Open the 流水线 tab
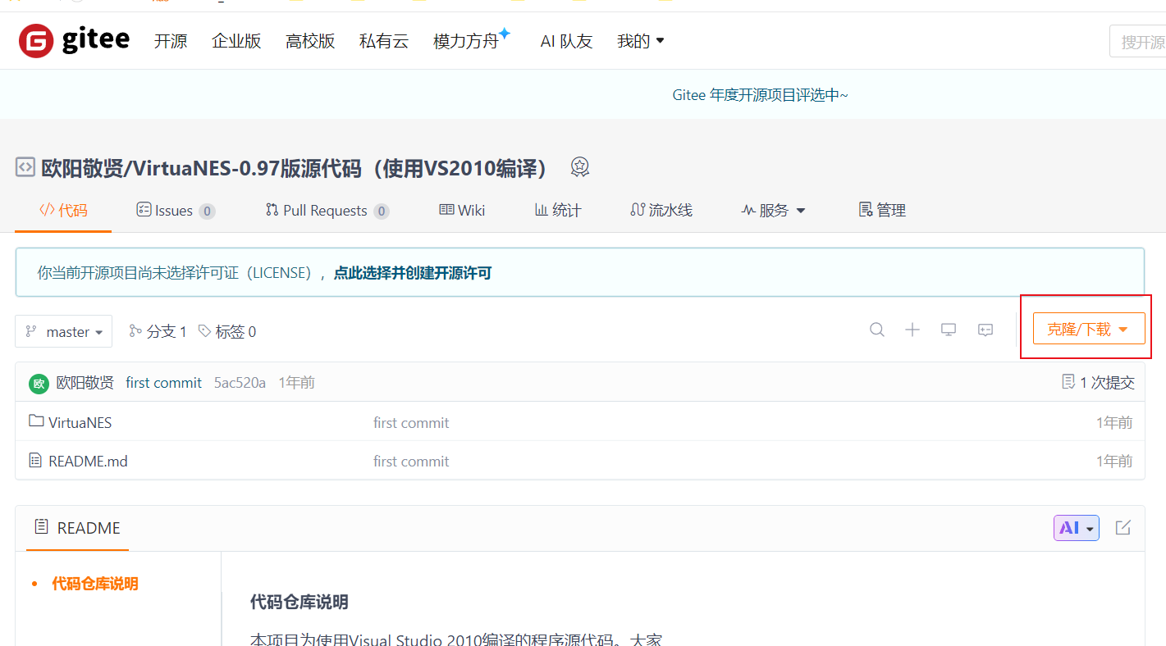This screenshot has height=646, width=1166. (661, 210)
